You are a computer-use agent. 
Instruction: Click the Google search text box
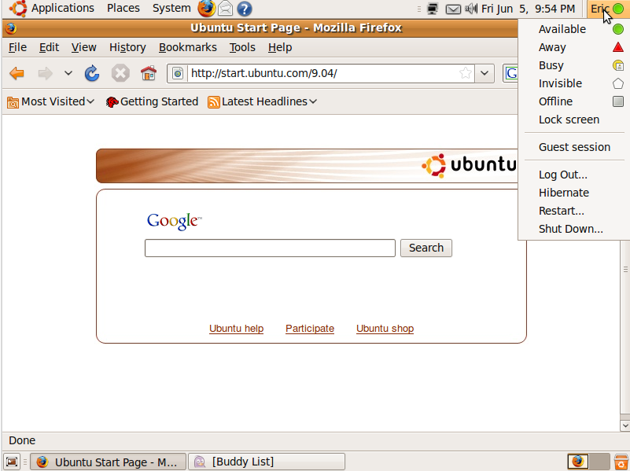coord(270,248)
